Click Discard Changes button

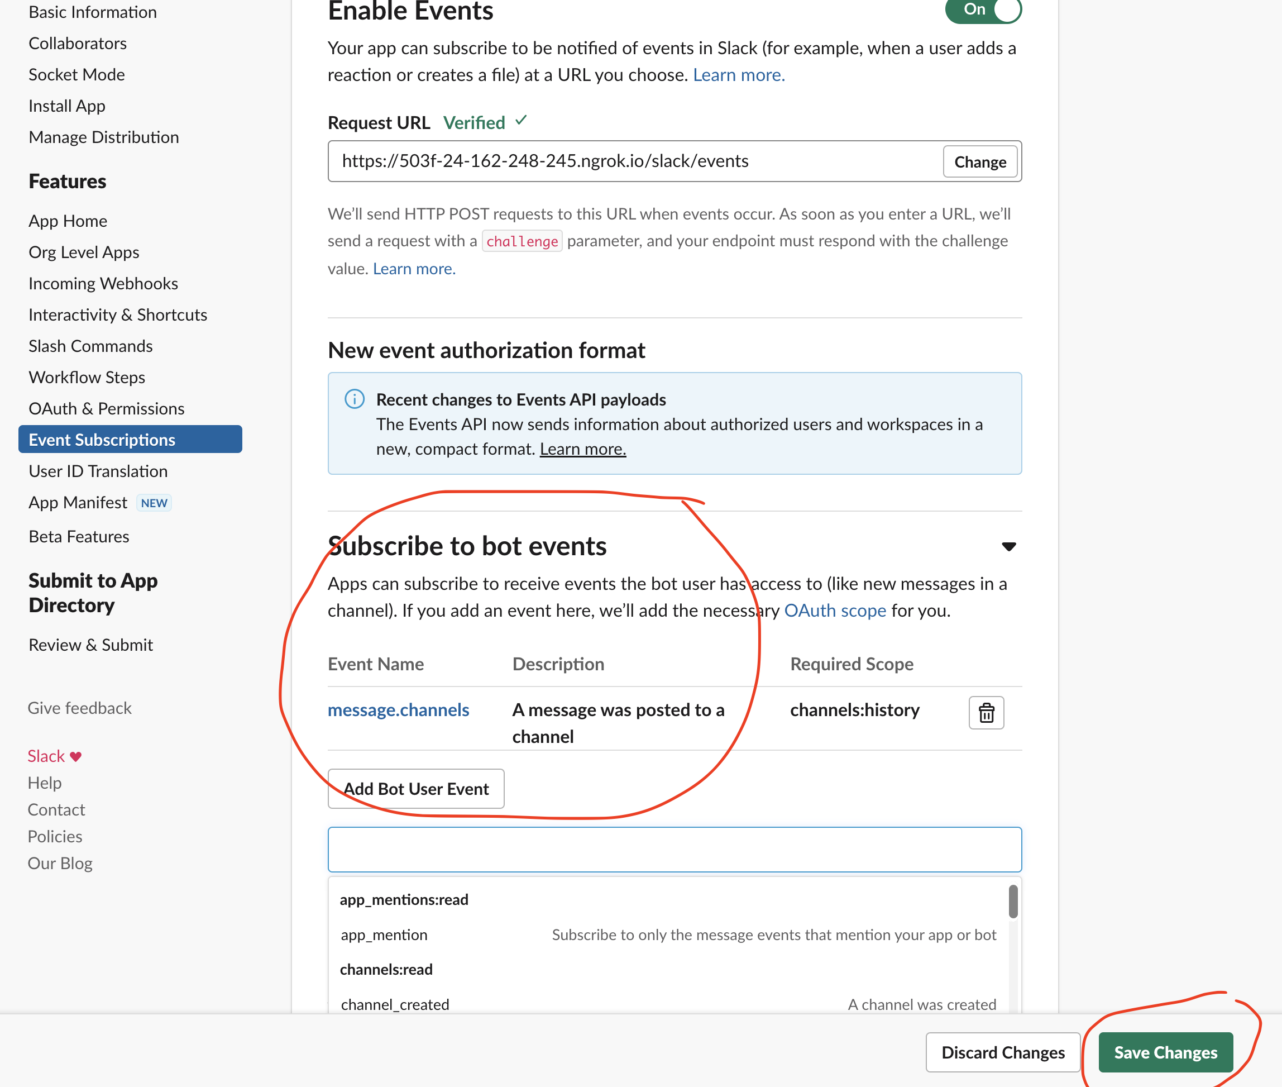click(1003, 1052)
